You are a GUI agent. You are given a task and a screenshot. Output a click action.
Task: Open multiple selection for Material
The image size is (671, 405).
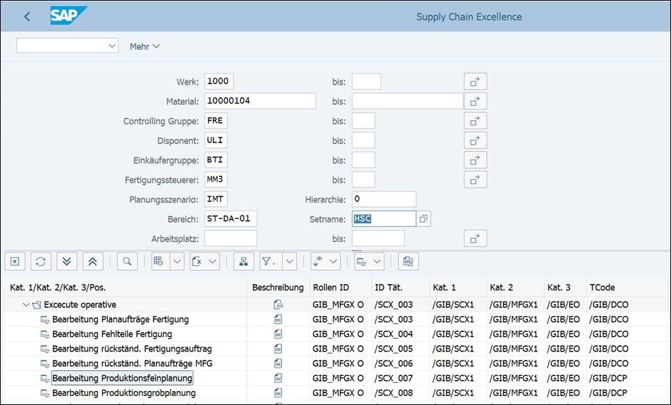475,101
